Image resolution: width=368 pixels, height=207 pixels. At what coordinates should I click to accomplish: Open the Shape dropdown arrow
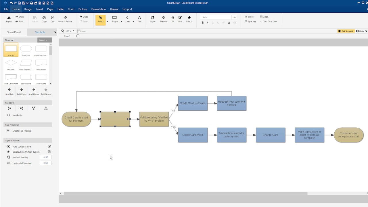(121, 22)
